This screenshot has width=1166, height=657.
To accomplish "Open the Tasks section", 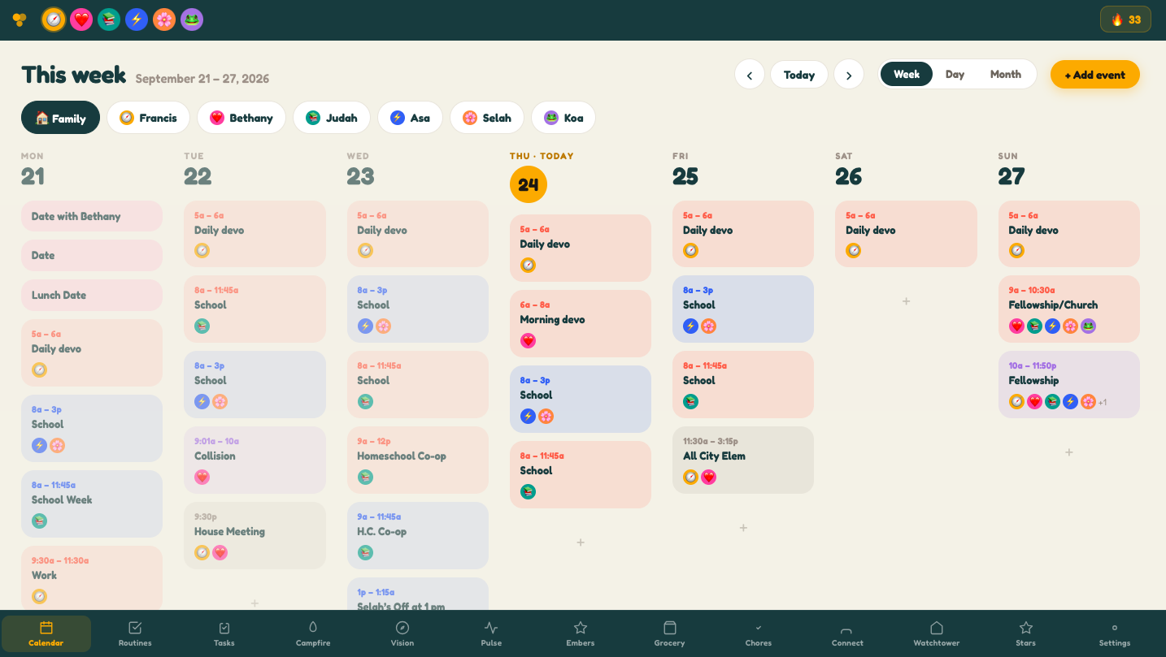I will pyautogui.click(x=224, y=633).
